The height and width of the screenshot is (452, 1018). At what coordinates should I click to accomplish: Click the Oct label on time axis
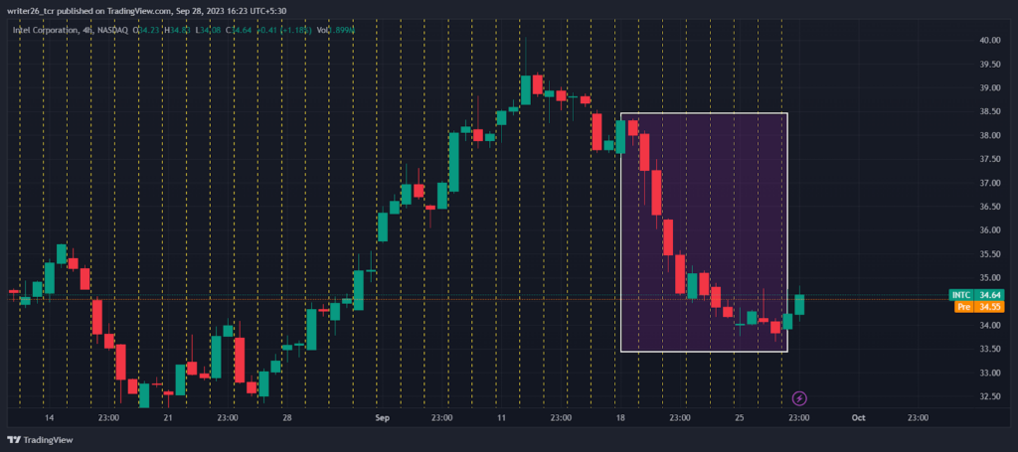tap(858, 418)
